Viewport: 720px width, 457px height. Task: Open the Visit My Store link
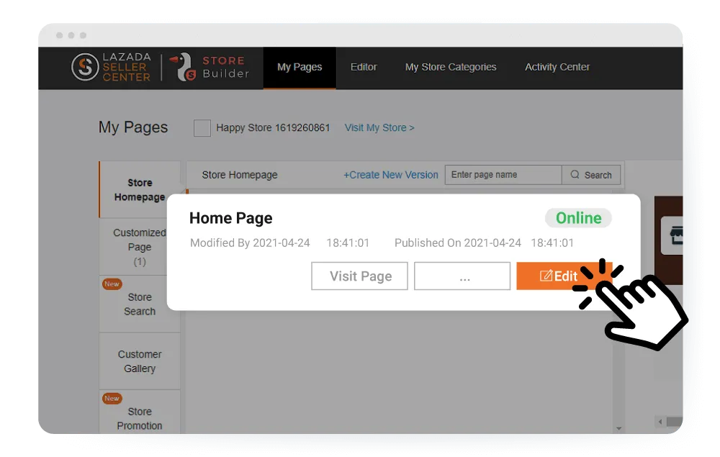click(379, 127)
